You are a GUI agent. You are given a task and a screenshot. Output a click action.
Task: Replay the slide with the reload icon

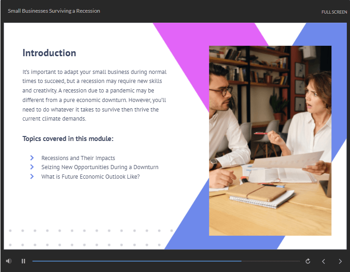click(x=308, y=261)
